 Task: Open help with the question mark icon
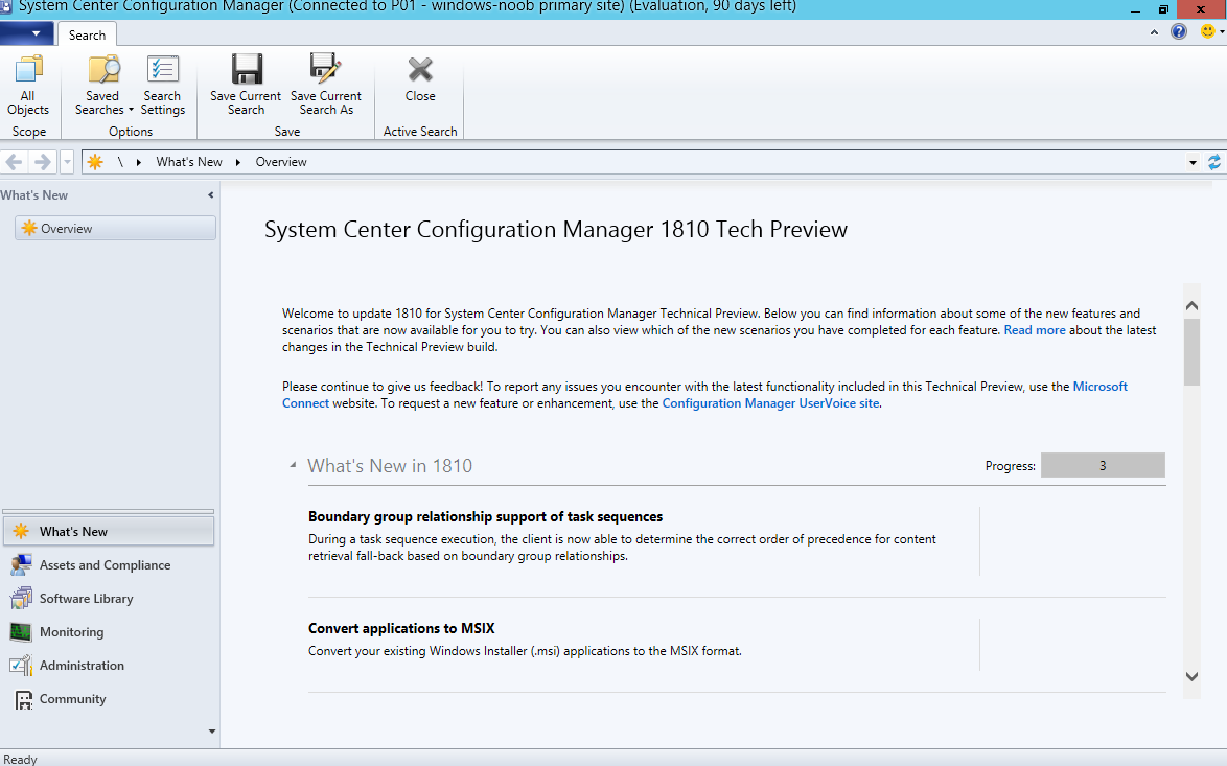(1179, 32)
